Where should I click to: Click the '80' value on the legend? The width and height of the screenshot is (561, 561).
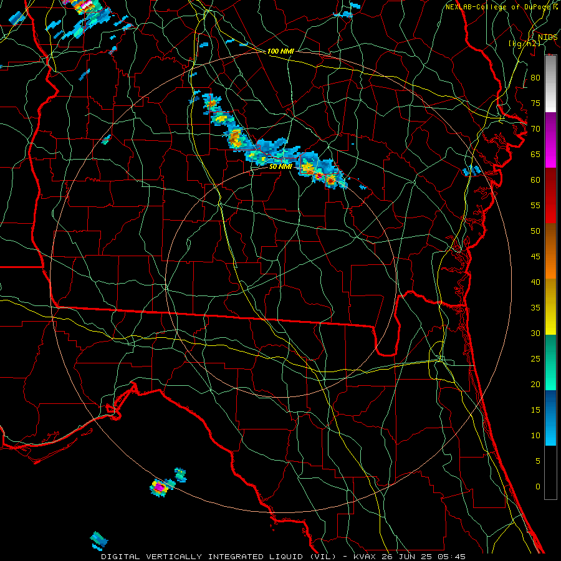(x=535, y=78)
